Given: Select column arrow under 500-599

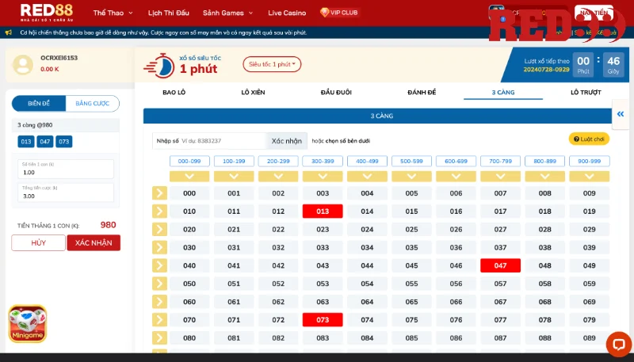Looking at the screenshot, I should [x=411, y=176].
